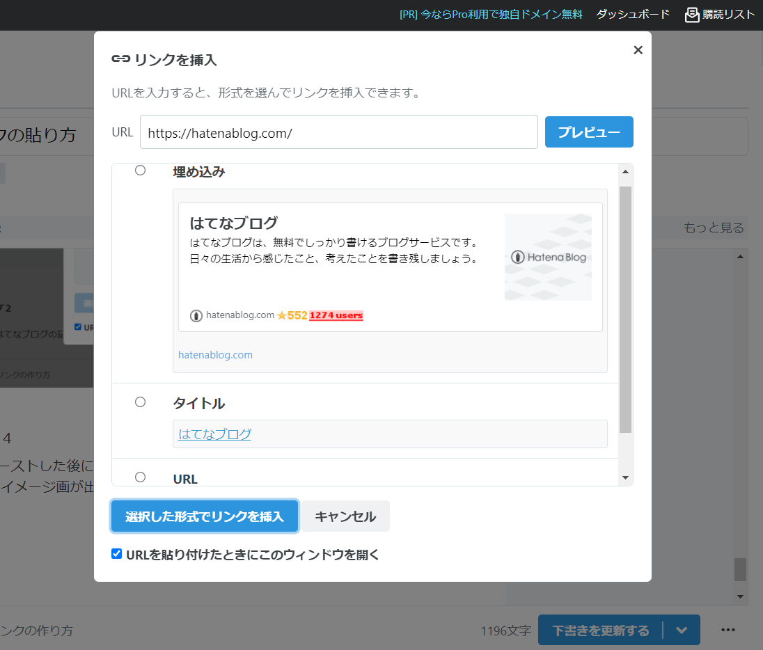Open the dropdown arrow beside 下書きを更新する
The height and width of the screenshot is (650, 763).
click(682, 631)
